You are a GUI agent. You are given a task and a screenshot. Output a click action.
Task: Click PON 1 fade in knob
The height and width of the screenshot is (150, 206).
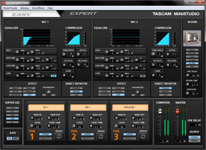pos(32,118)
